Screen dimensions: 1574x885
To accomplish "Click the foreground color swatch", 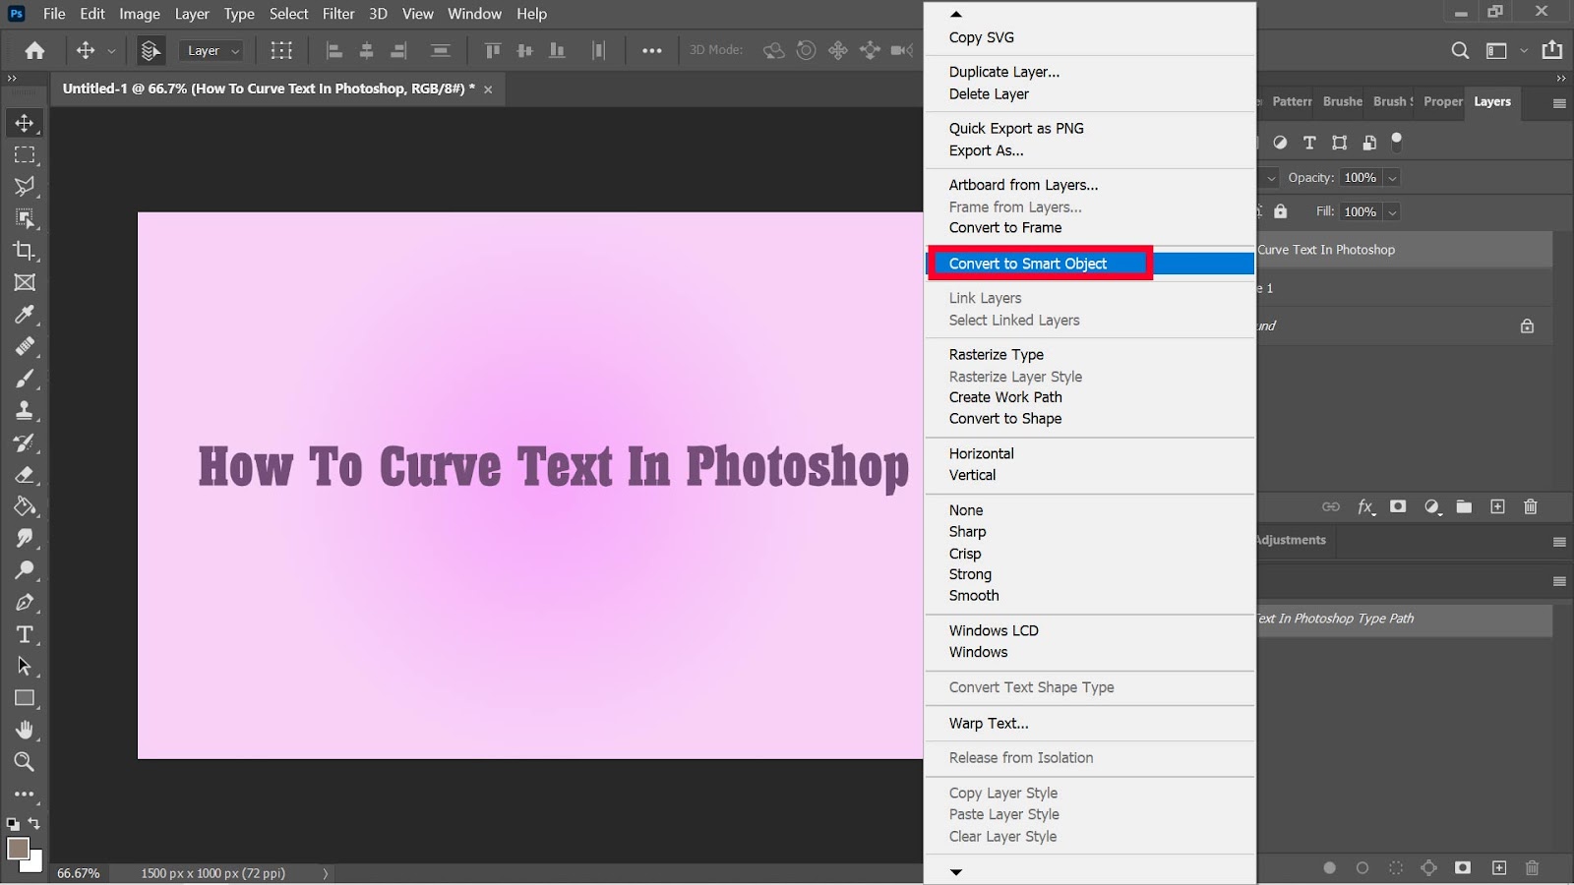I will coord(18,848).
